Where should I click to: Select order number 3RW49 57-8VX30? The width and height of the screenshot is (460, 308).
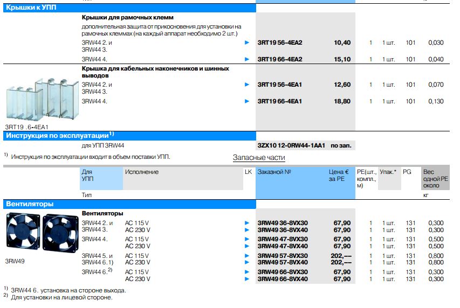coord(283,256)
